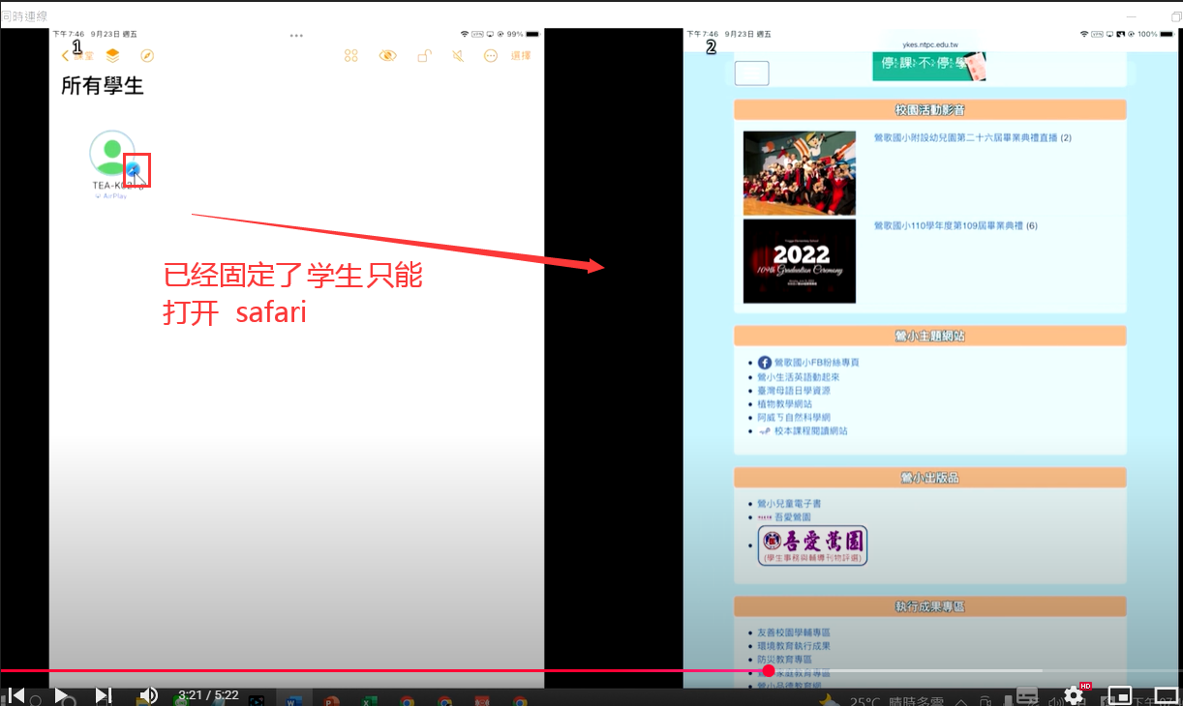Open the 鶯歌國小110學年度第109屆畢業典禮 link

[948, 226]
